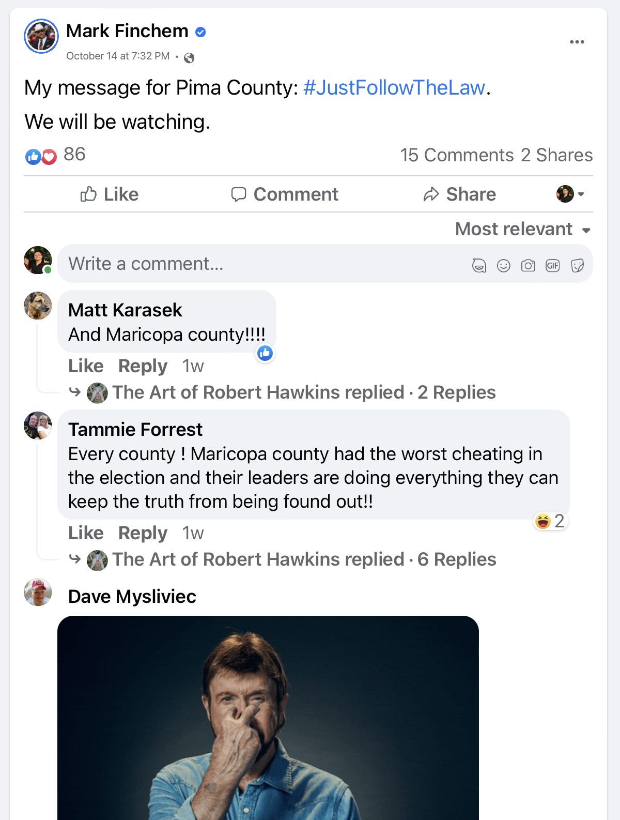The image size is (620, 820).
Task: Open the comment-as profile switcher dropdown
Action: point(570,194)
